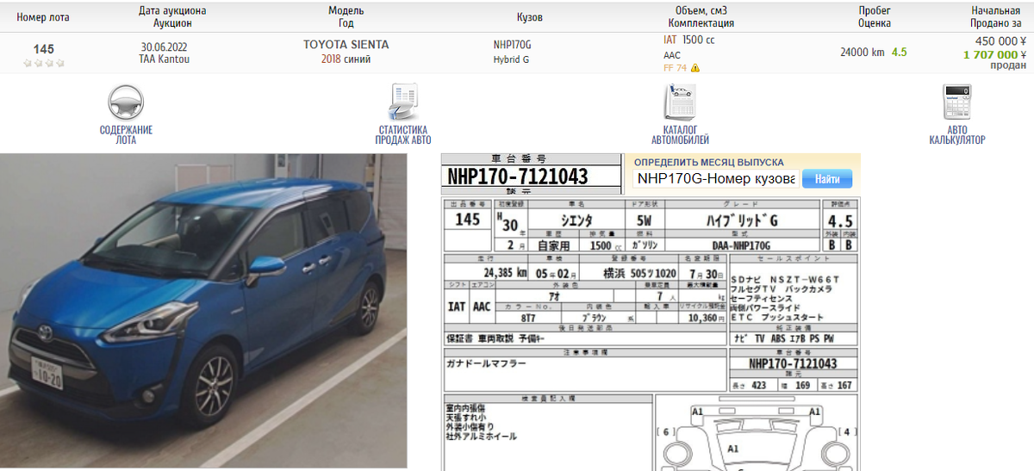Screen dimensions: 1034x471
Task: Click the Дата аукциона column header
Action: (172, 17)
